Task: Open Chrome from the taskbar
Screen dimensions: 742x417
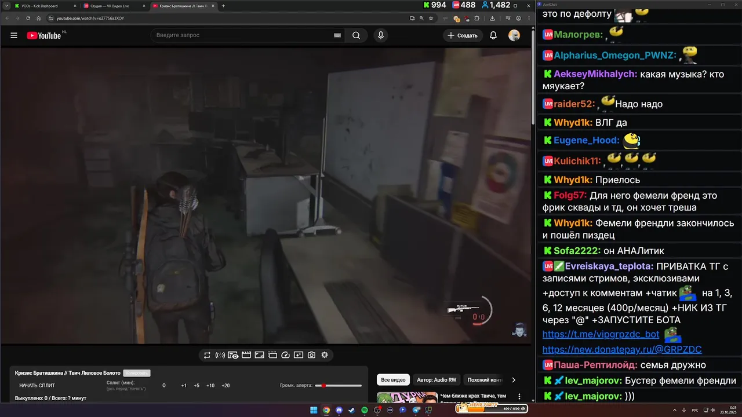Action: [326, 410]
